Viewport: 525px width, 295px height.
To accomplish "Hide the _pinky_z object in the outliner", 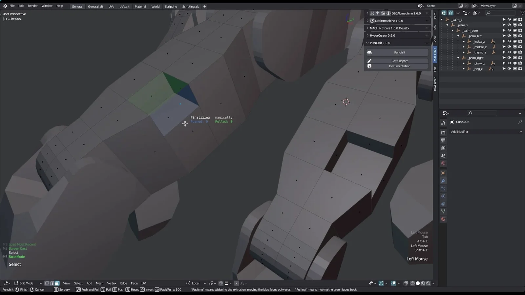I will (x=509, y=63).
